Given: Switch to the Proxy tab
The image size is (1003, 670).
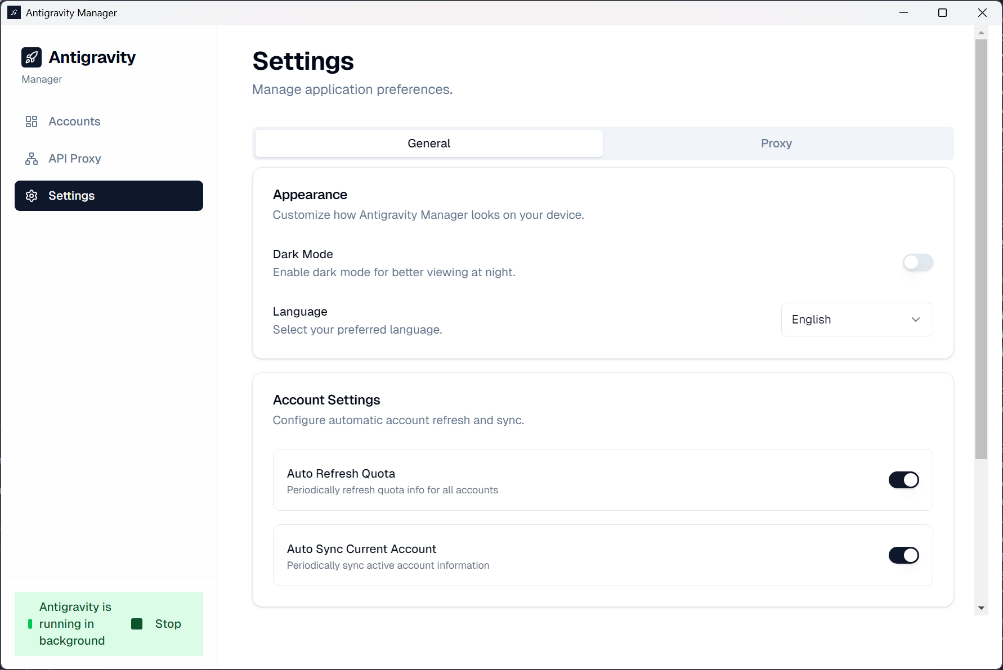Looking at the screenshot, I should point(776,143).
